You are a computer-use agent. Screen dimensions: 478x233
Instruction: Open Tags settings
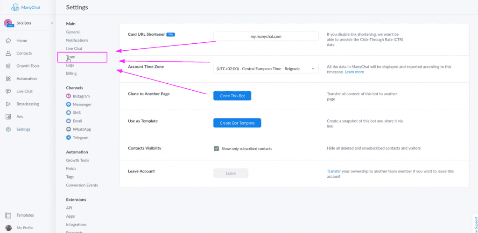70,177
